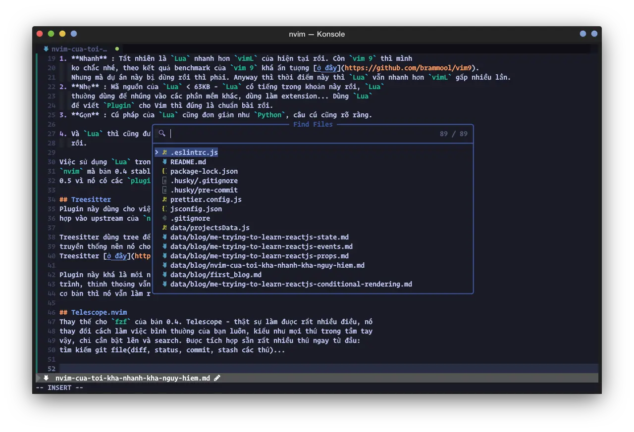
Task: Click the JS icon beside .eslintrc.js
Action: coord(164,152)
